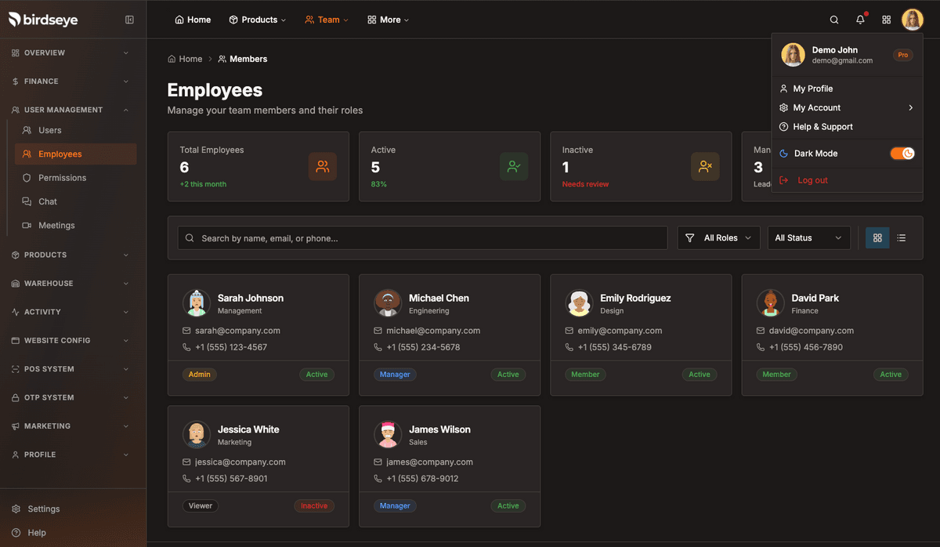Click the employee search input field
940x547 pixels.
(423, 238)
